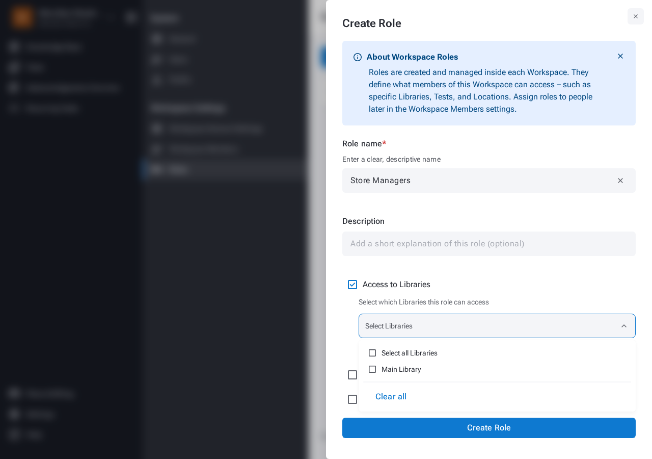Click the Clear all link
The image size is (652, 459).
[x=391, y=397]
